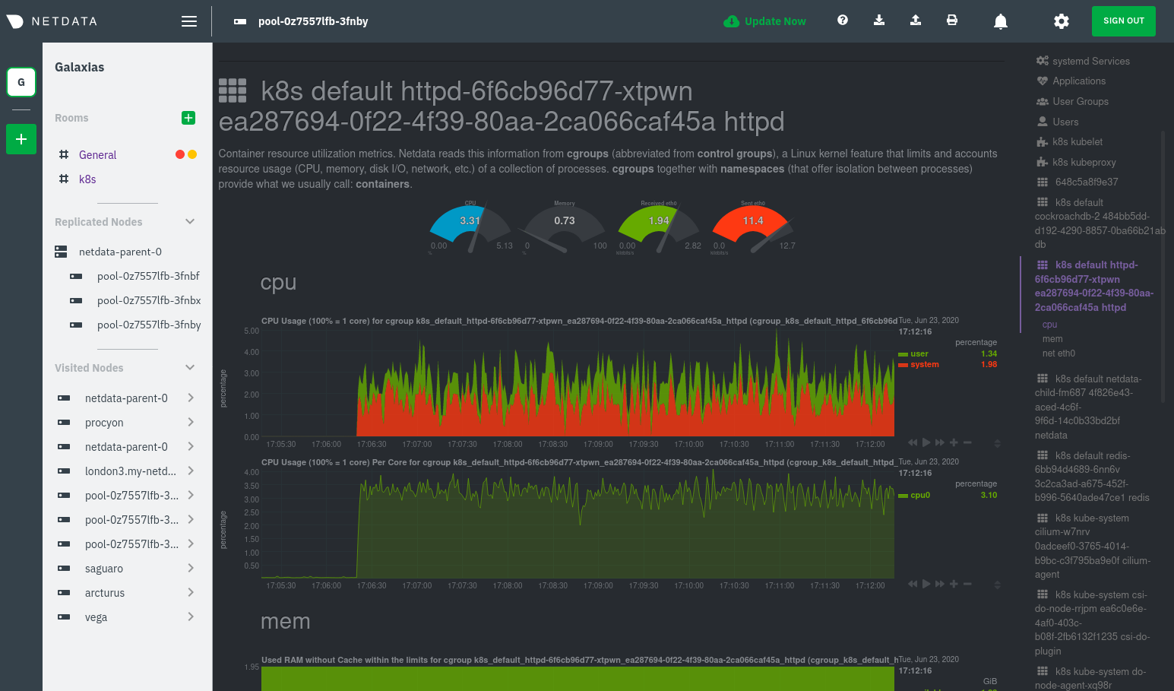Click the print dashboard icon
This screenshot has height=691, width=1174.
tap(952, 21)
